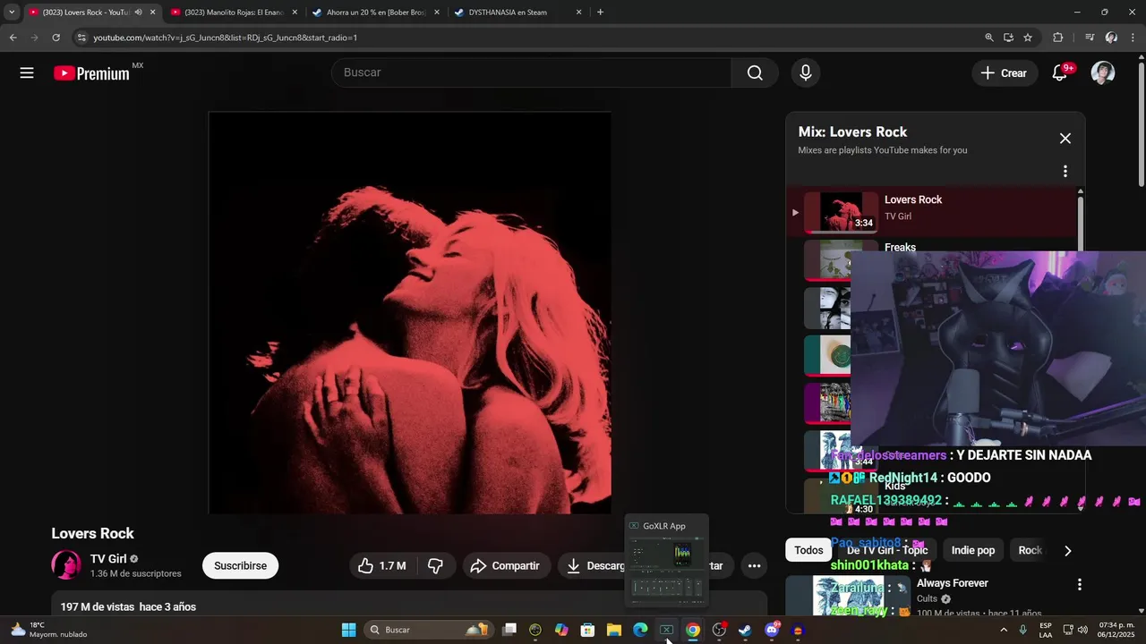The height and width of the screenshot is (644, 1146).
Task: Click install app icon in address bar
Action: tap(1009, 38)
